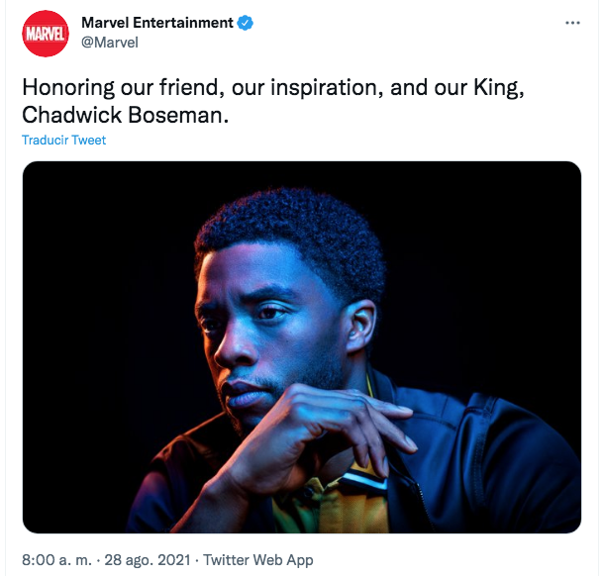
Task: Open the three-dot more options menu
Action: [x=572, y=22]
